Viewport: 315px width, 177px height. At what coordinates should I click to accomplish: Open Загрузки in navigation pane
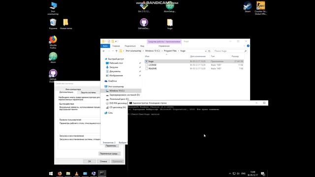[112, 67]
